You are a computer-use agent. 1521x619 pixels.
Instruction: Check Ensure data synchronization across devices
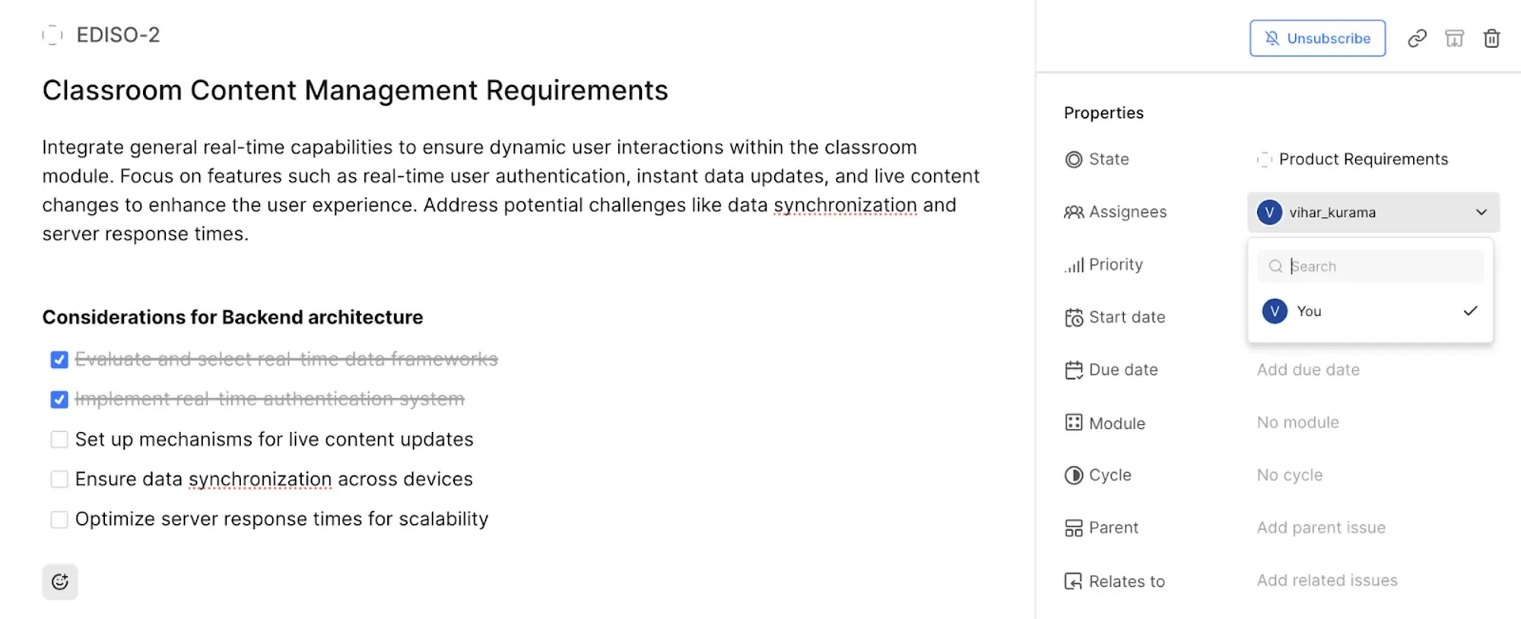pyautogui.click(x=59, y=479)
